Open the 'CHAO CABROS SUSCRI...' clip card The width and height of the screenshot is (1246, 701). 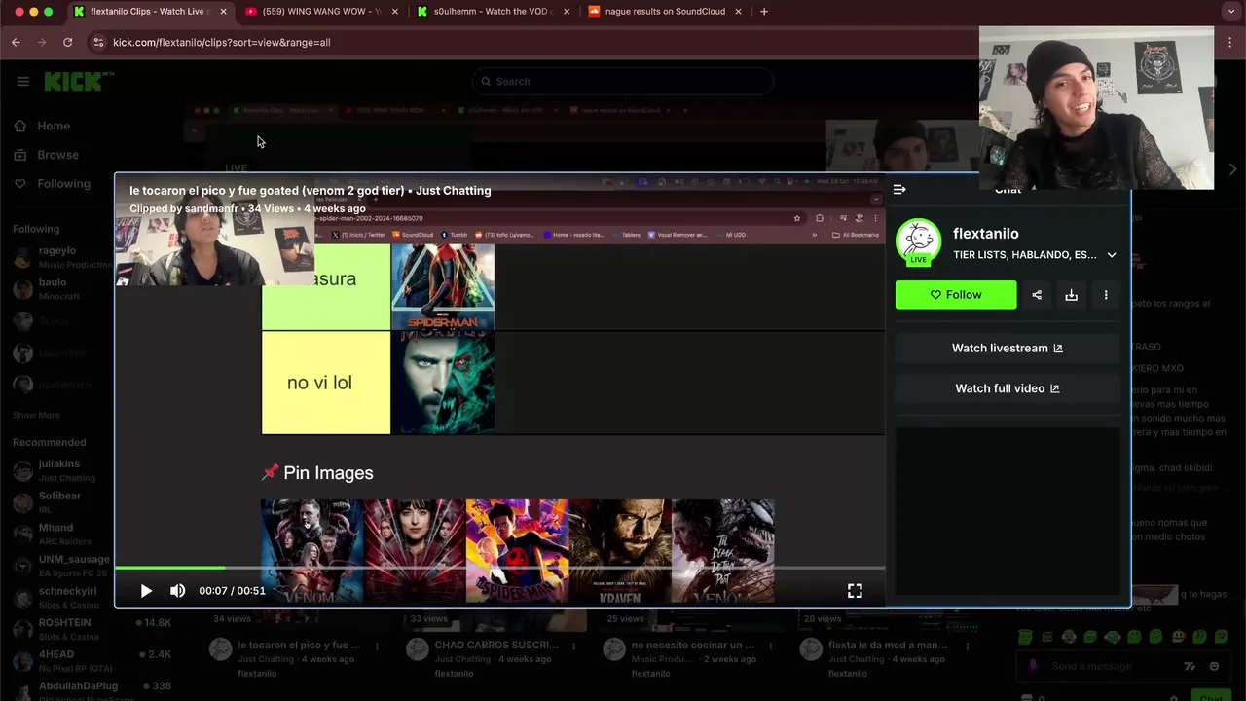[x=496, y=646]
